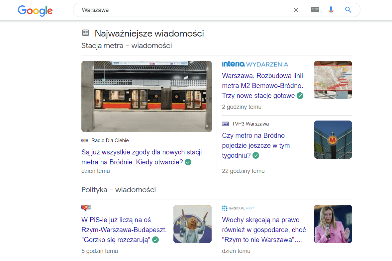Open thumbnail of woman in pink jacket
This screenshot has width=392, height=261.
tap(333, 224)
